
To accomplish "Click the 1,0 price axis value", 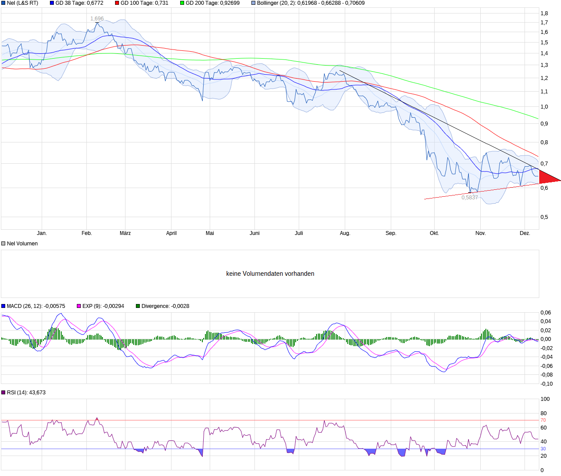I will [544, 107].
